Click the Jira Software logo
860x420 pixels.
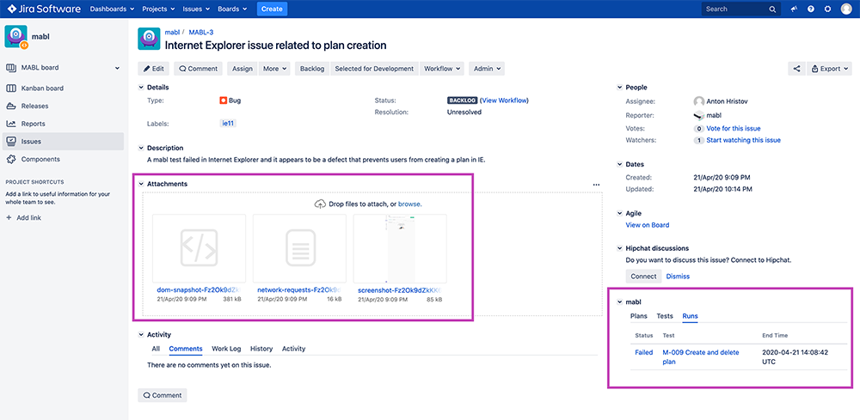pyautogui.click(x=44, y=9)
